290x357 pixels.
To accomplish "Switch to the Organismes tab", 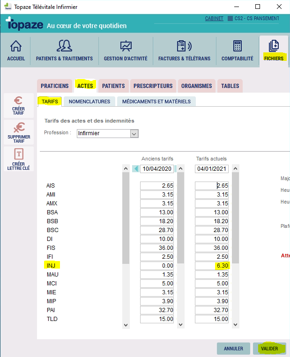I will pos(196,86).
